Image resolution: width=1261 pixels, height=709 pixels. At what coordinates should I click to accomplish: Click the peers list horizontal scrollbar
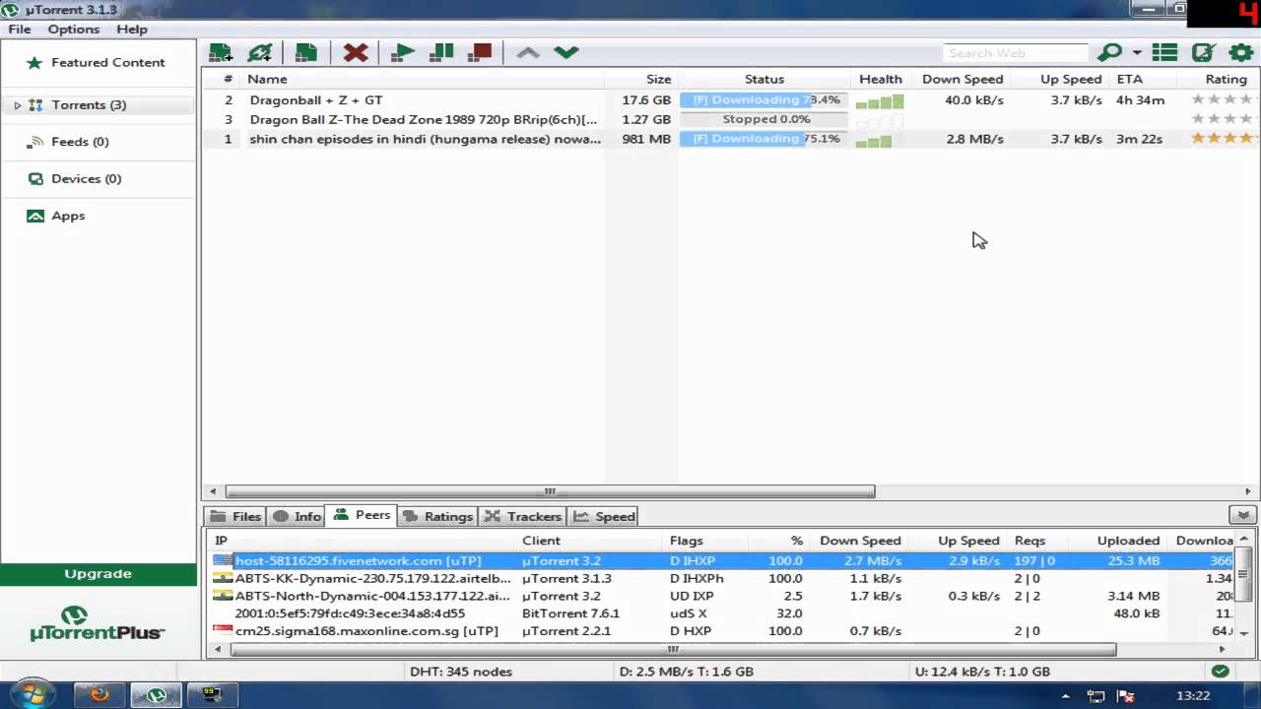tap(673, 650)
